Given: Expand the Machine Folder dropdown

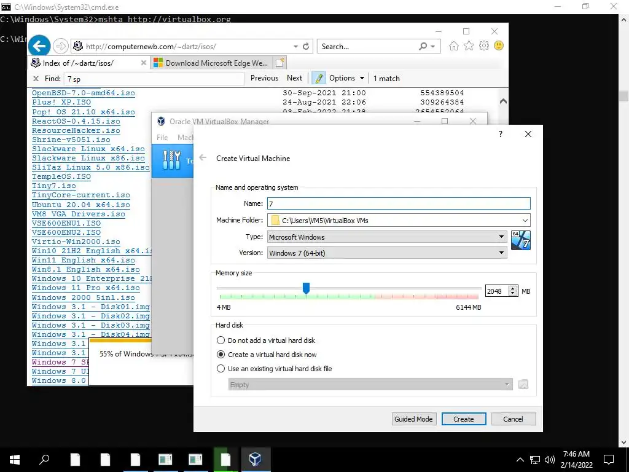Looking at the screenshot, I should (x=525, y=221).
